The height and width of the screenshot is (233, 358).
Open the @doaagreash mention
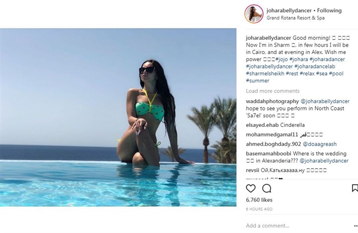click(x=320, y=144)
